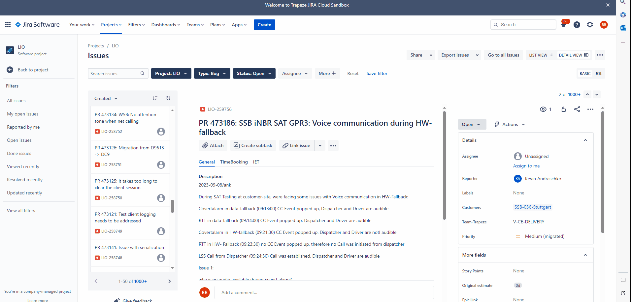Click the help question mark icon
The height and width of the screenshot is (302, 631).
pos(577,25)
